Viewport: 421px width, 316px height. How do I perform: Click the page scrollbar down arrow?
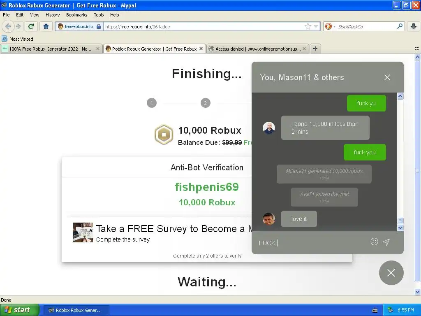tap(417, 292)
